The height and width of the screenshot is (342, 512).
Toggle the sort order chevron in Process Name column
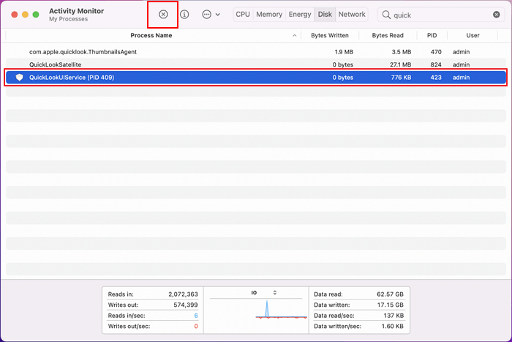pyautogui.click(x=294, y=35)
